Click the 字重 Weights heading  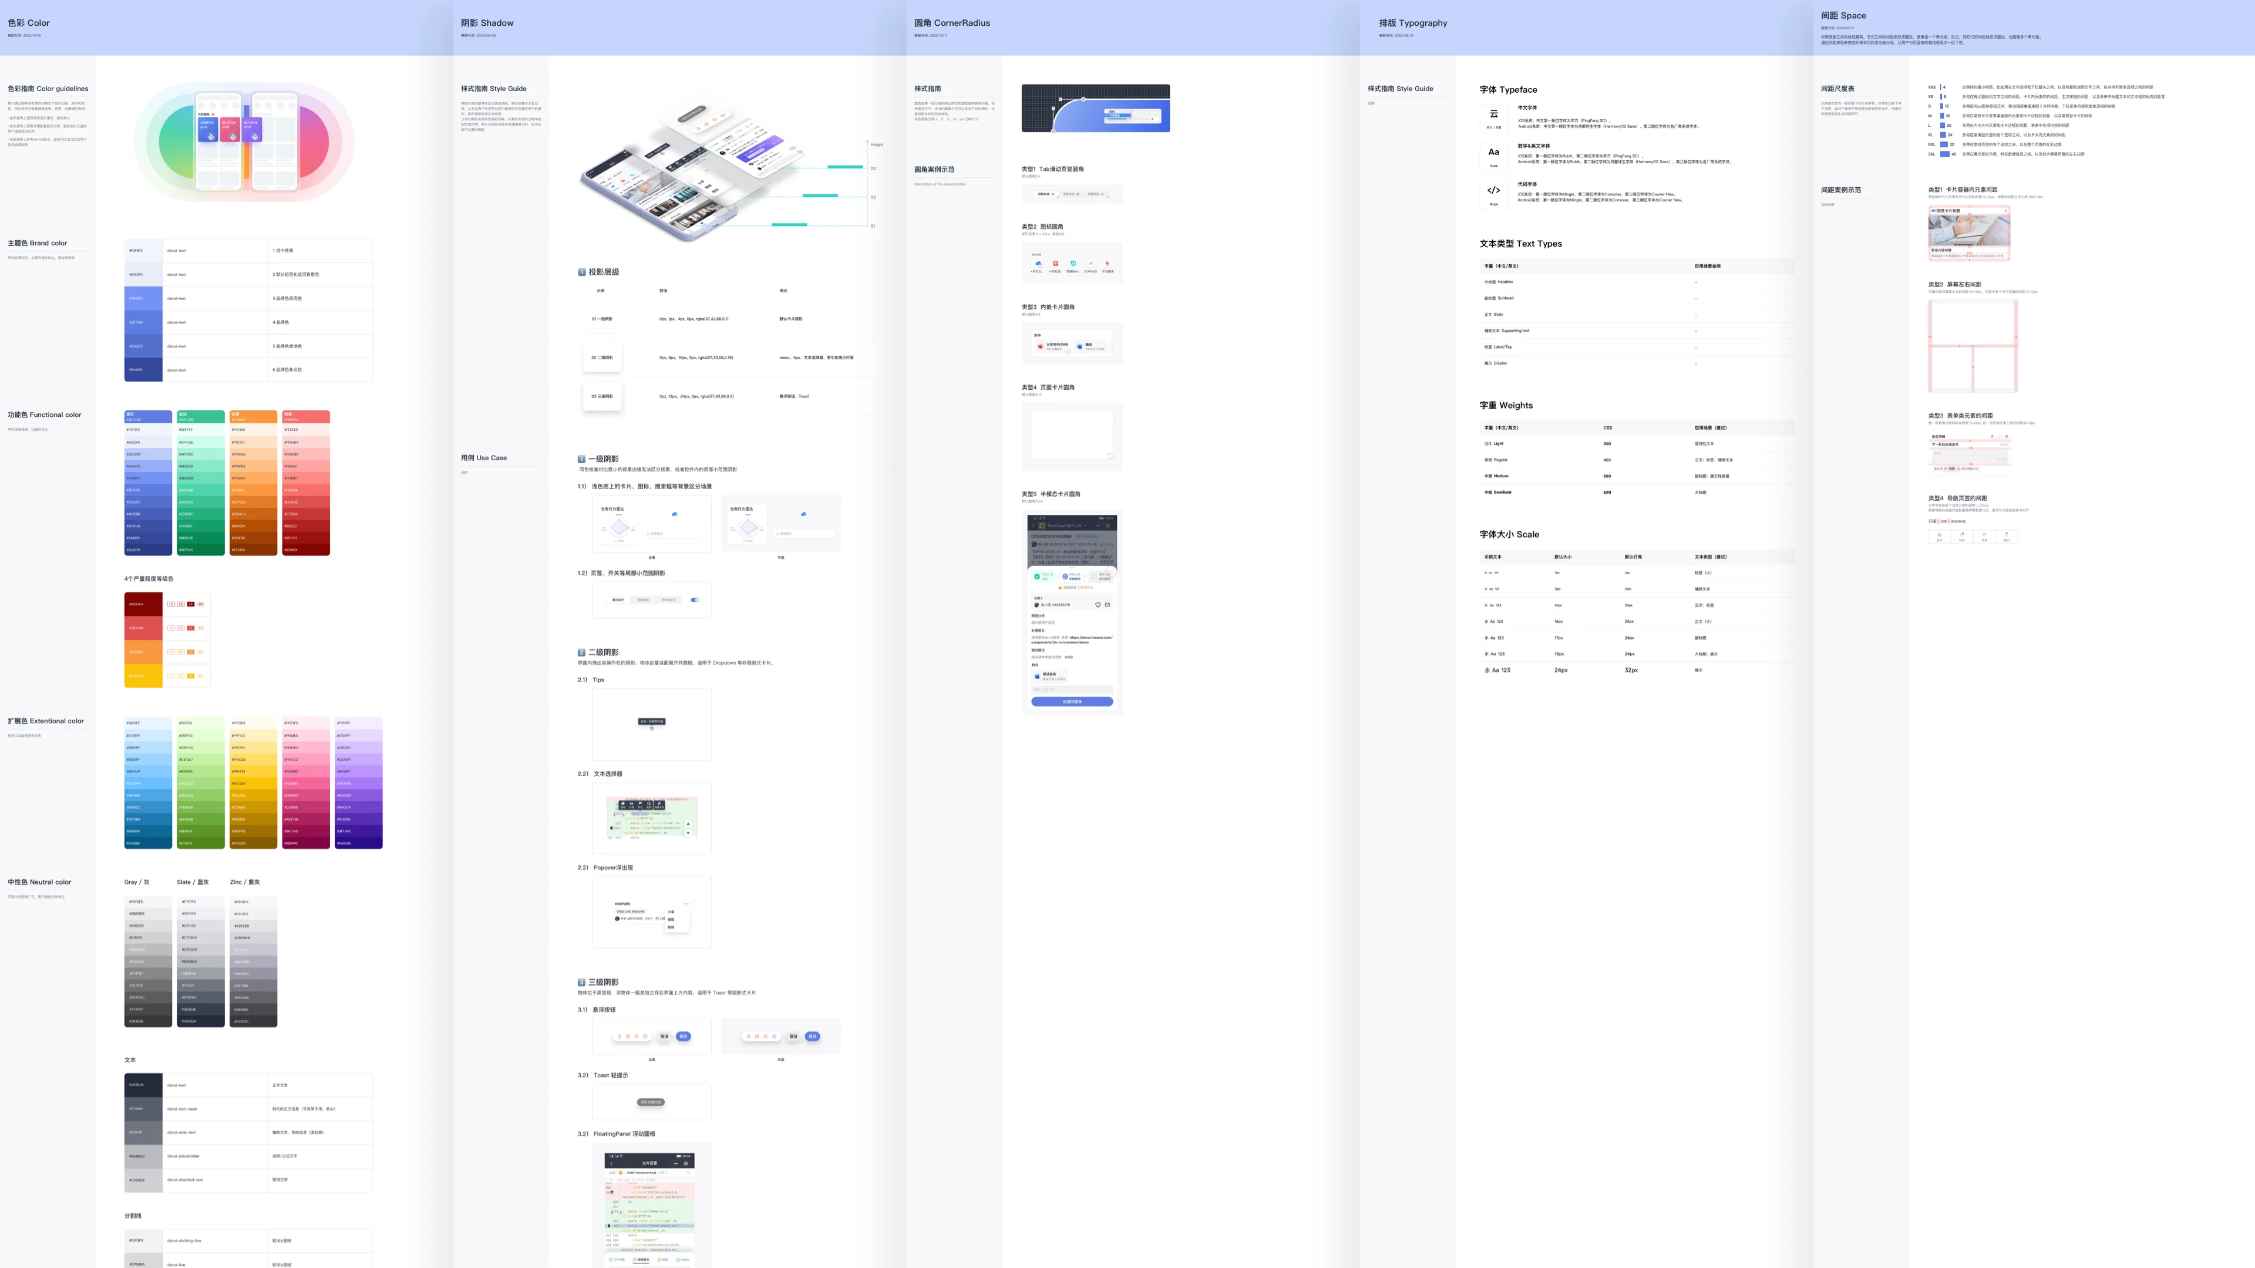[x=1506, y=405]
